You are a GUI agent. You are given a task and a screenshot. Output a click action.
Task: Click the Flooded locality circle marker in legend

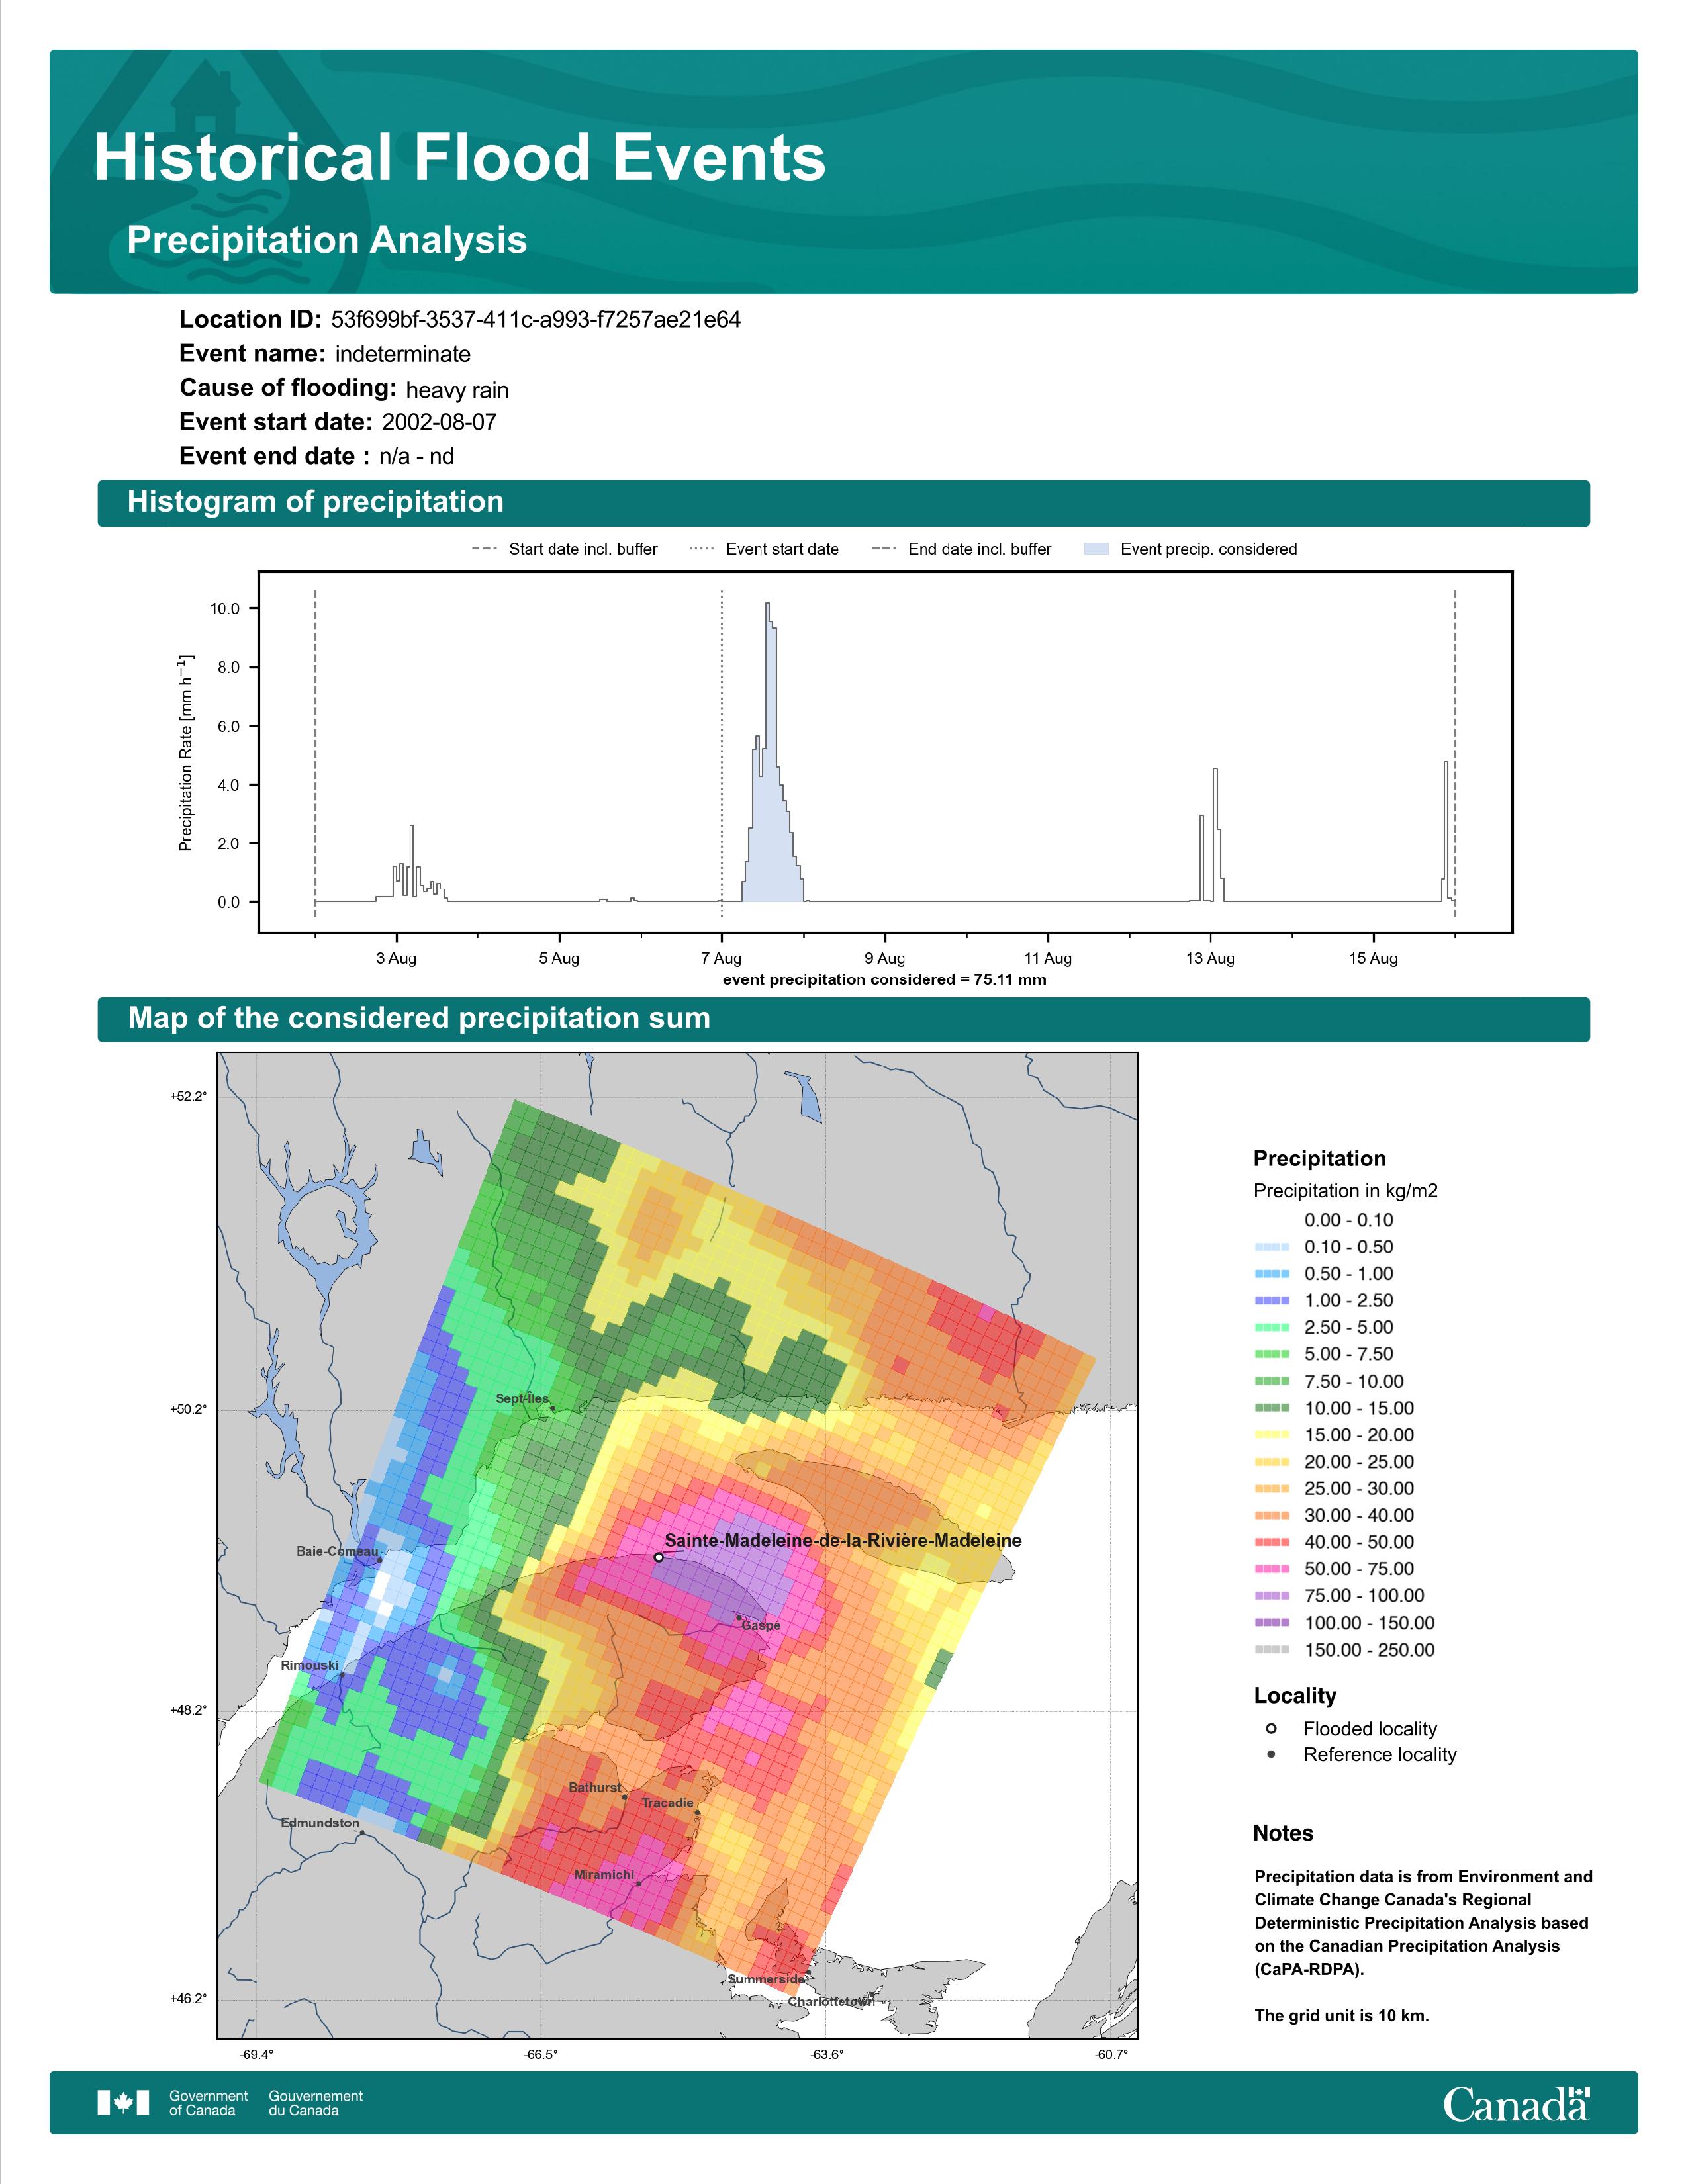pyautogui.click(x=1271, y=1729)
